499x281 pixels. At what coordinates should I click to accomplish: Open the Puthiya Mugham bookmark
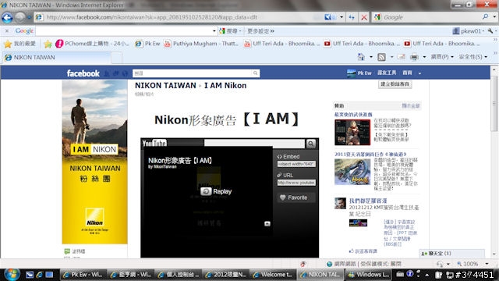point(201,44)
